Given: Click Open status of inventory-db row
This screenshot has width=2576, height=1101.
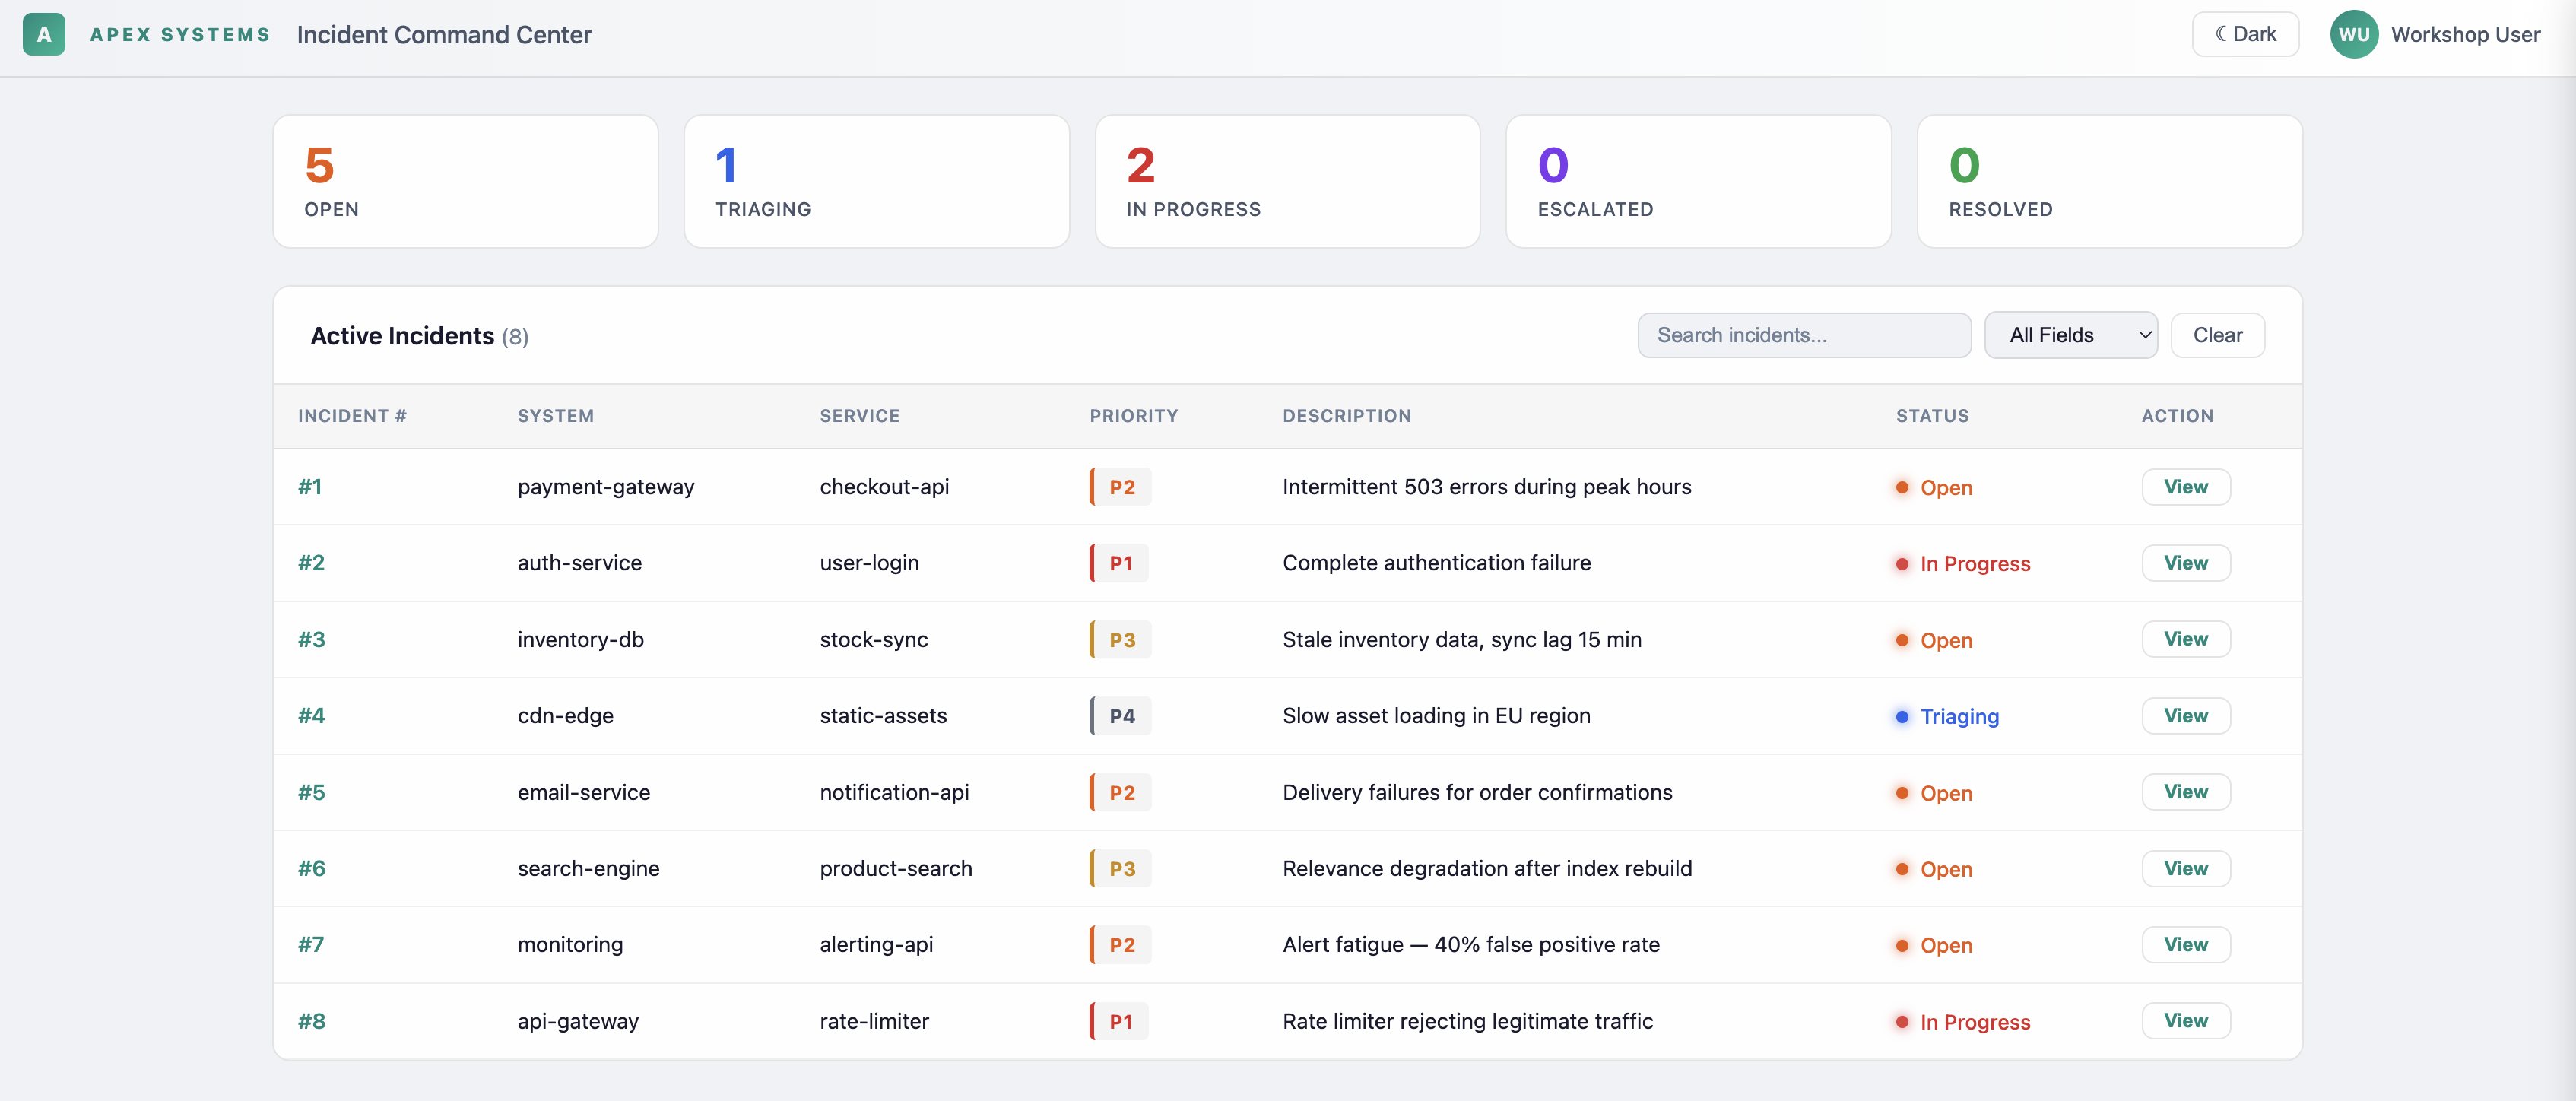Looking at the screenshot, I should point(1934,640).
